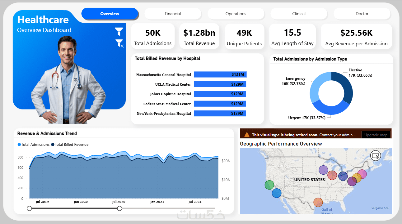This screenshot has height=224, width=402.
Task: Select the pink map bubble in the northeast
Action: point(362,174)
